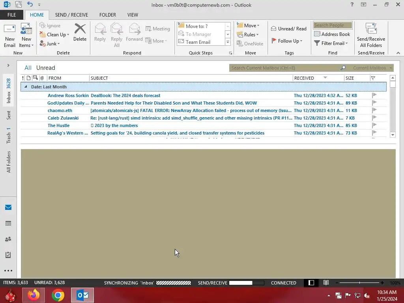Open the Inbox folder in sidebar

click(9, 91)
